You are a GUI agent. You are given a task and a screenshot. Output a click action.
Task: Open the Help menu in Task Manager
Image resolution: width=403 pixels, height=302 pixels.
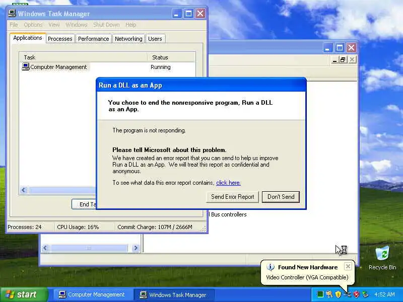coord(131,25)
